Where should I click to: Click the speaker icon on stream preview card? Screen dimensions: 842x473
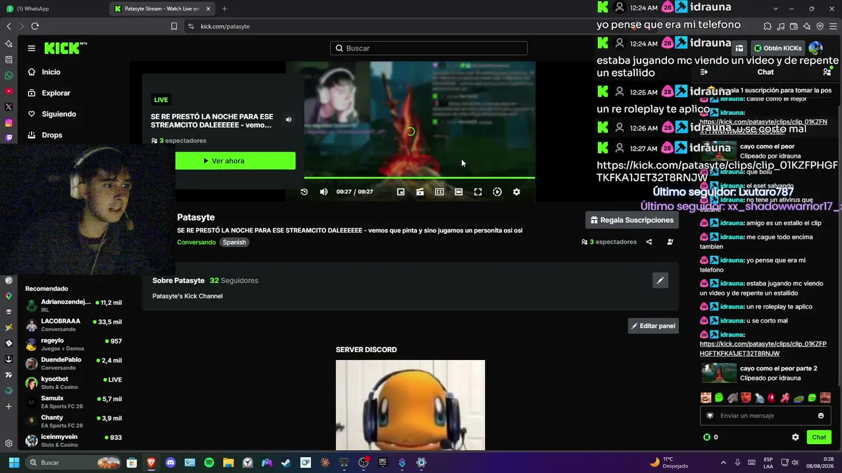click(288, 120)
